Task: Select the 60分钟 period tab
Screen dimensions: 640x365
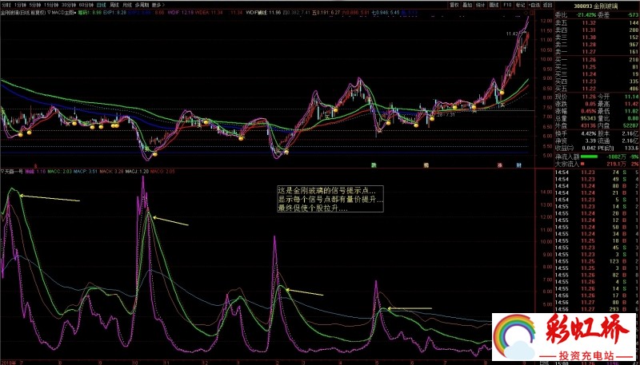Action: click(86, 6)
